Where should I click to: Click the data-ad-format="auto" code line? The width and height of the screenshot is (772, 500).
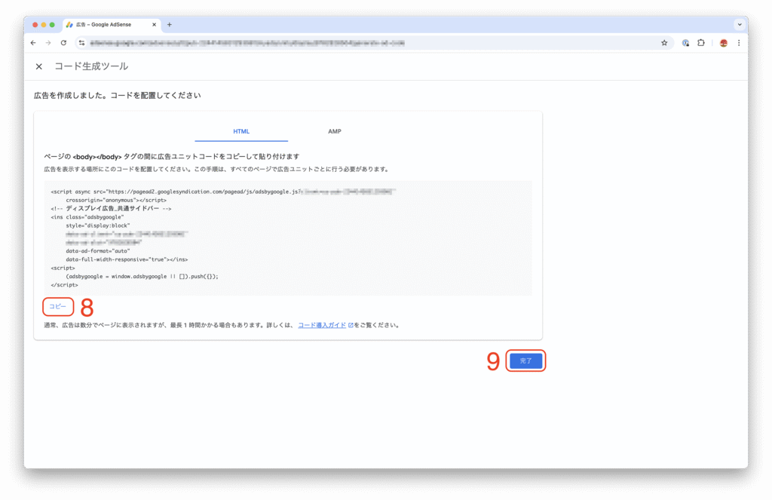coord(98,250)
